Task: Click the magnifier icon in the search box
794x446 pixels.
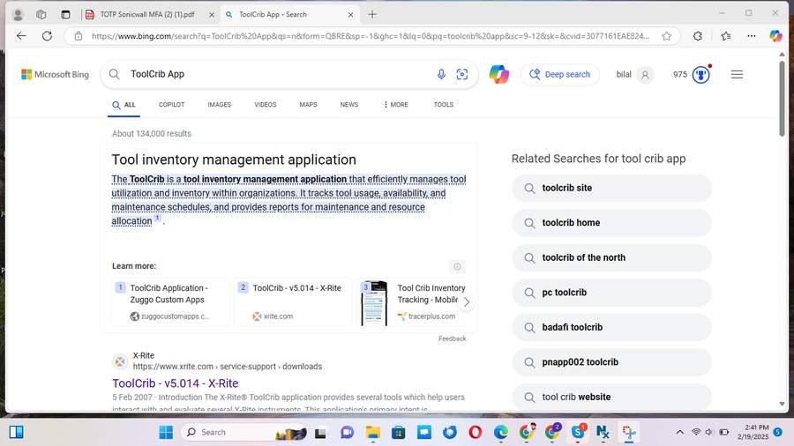Action: pos(115,74)
